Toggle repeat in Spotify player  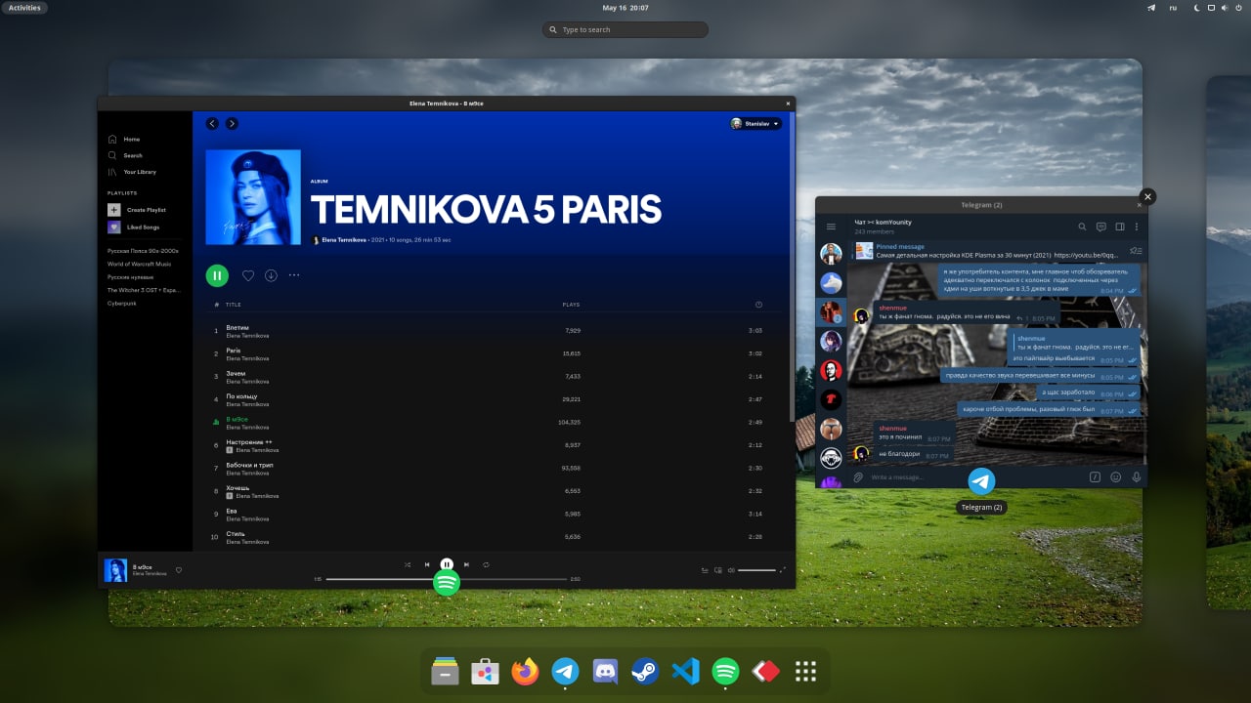click(x=486, y=564)
